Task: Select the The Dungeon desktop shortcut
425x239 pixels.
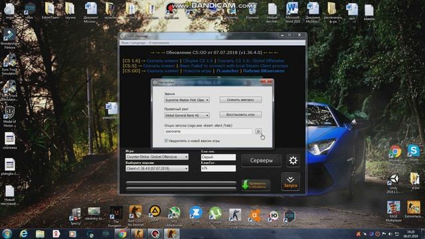Action: (116, 216)
